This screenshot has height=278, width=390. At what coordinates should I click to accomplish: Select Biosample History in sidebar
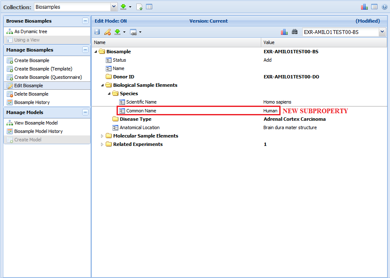click(x=32, y=102)
